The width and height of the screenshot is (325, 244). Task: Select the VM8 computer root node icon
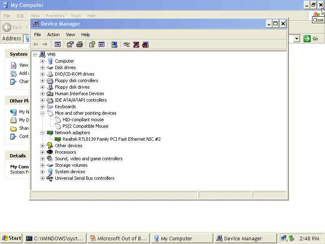42,54
